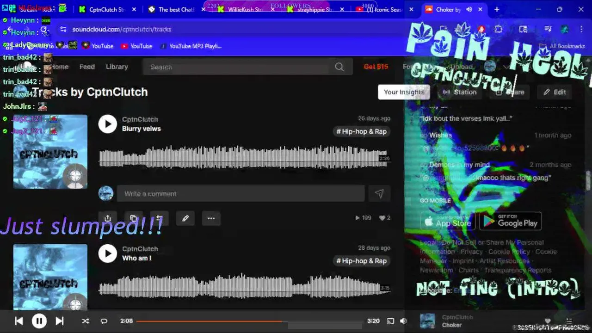Open commenter avatar beside comment field
The height and width of the screenshot is (333, 592).
coord(106,193)
